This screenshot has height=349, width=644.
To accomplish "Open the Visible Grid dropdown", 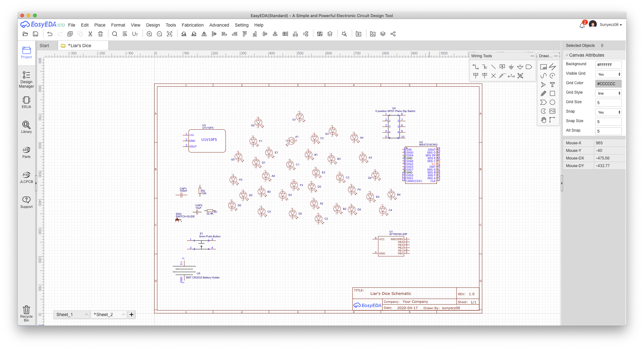I will (x=608, y=74).
